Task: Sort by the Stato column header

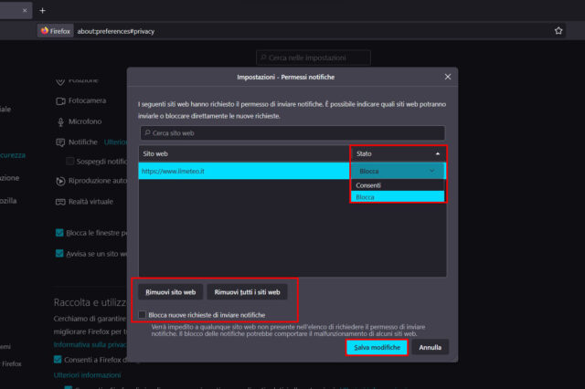Action: [398, 153]
